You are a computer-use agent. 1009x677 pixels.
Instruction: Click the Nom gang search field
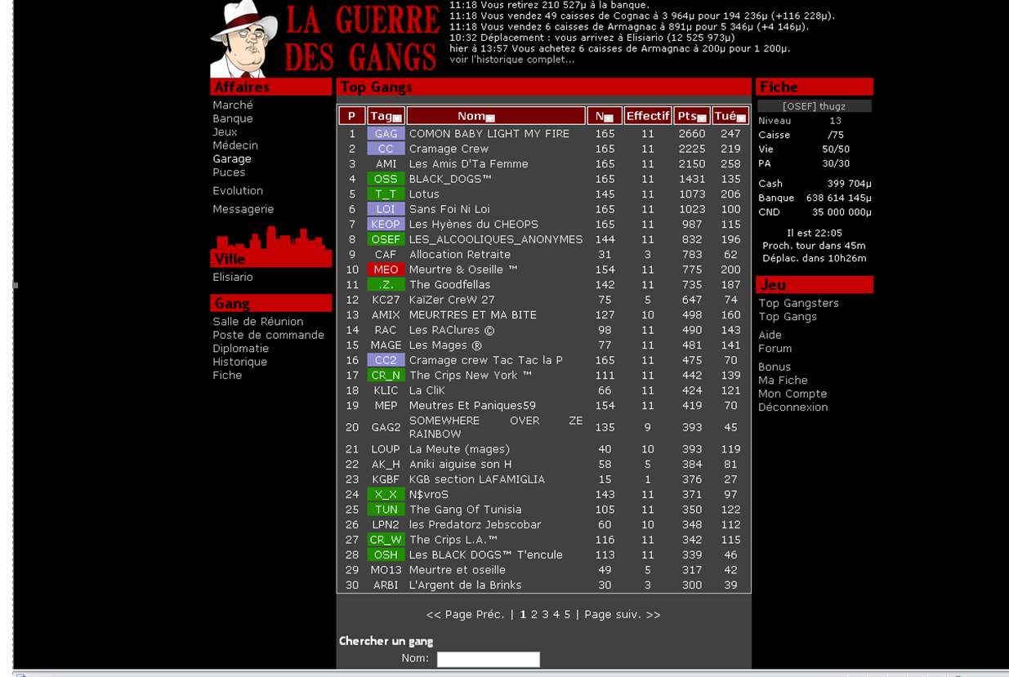pyautogui.click(x=489, y=659)
